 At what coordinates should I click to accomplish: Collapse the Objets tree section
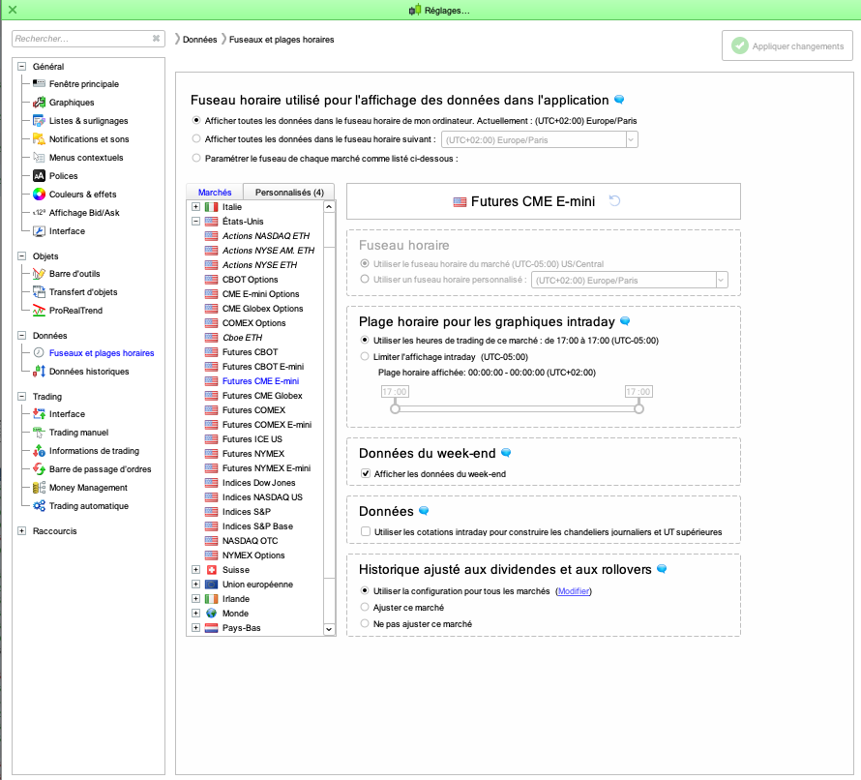[x=22, y=255]
